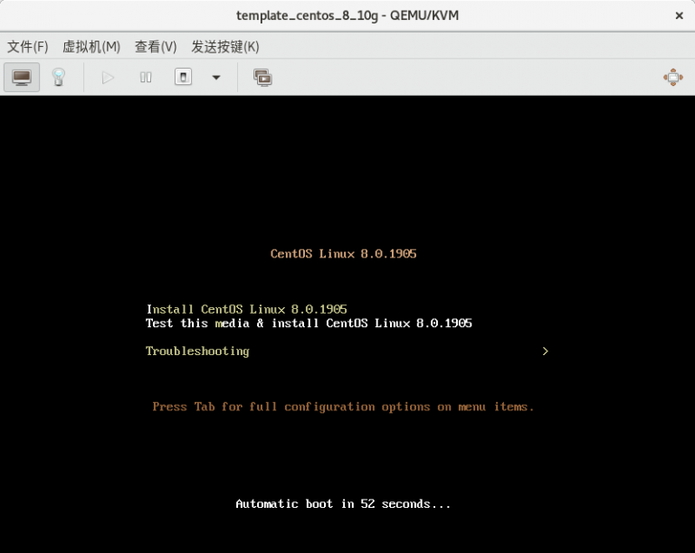Image resolution: width=695 pixels, height=553 pixels.
Task: Show the graphical console view
Action: (22, 78)
